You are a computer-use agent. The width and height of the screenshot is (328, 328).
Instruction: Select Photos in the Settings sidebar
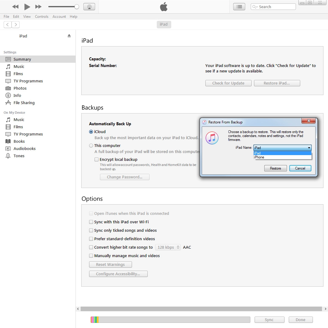click(20, 88)
